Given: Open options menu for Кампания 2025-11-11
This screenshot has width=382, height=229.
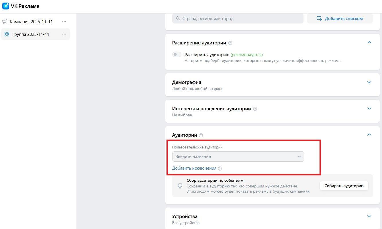Looking at the screenshot, I should coord(64,21).
